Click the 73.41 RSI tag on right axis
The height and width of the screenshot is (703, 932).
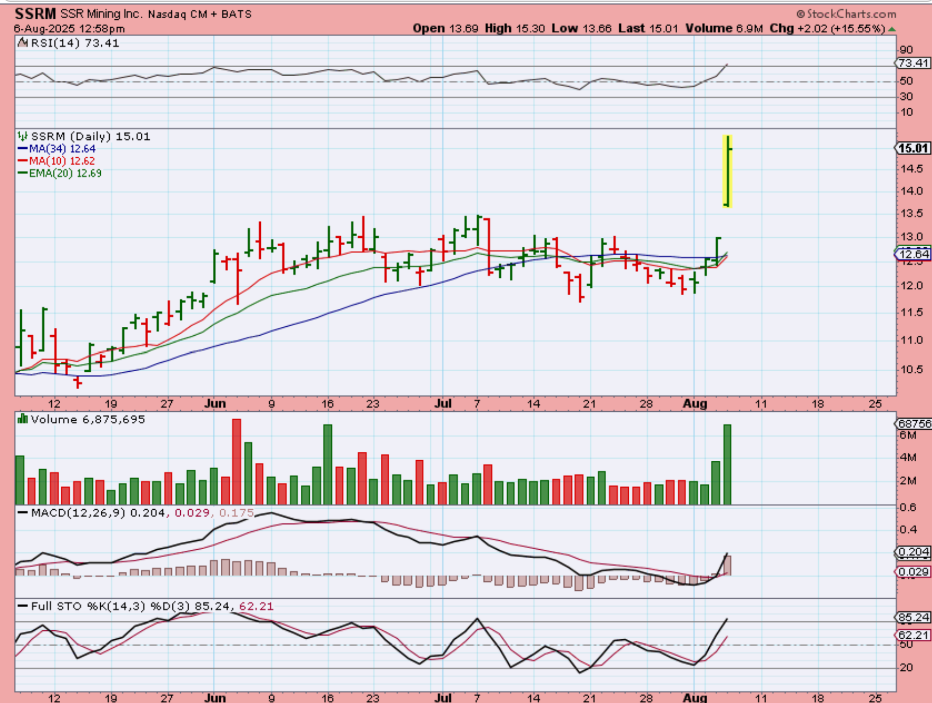(913, 63)
